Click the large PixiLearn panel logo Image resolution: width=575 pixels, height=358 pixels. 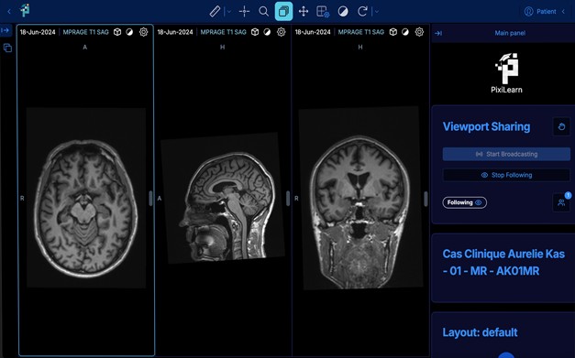pyautogui.click(x=506, y=73)
